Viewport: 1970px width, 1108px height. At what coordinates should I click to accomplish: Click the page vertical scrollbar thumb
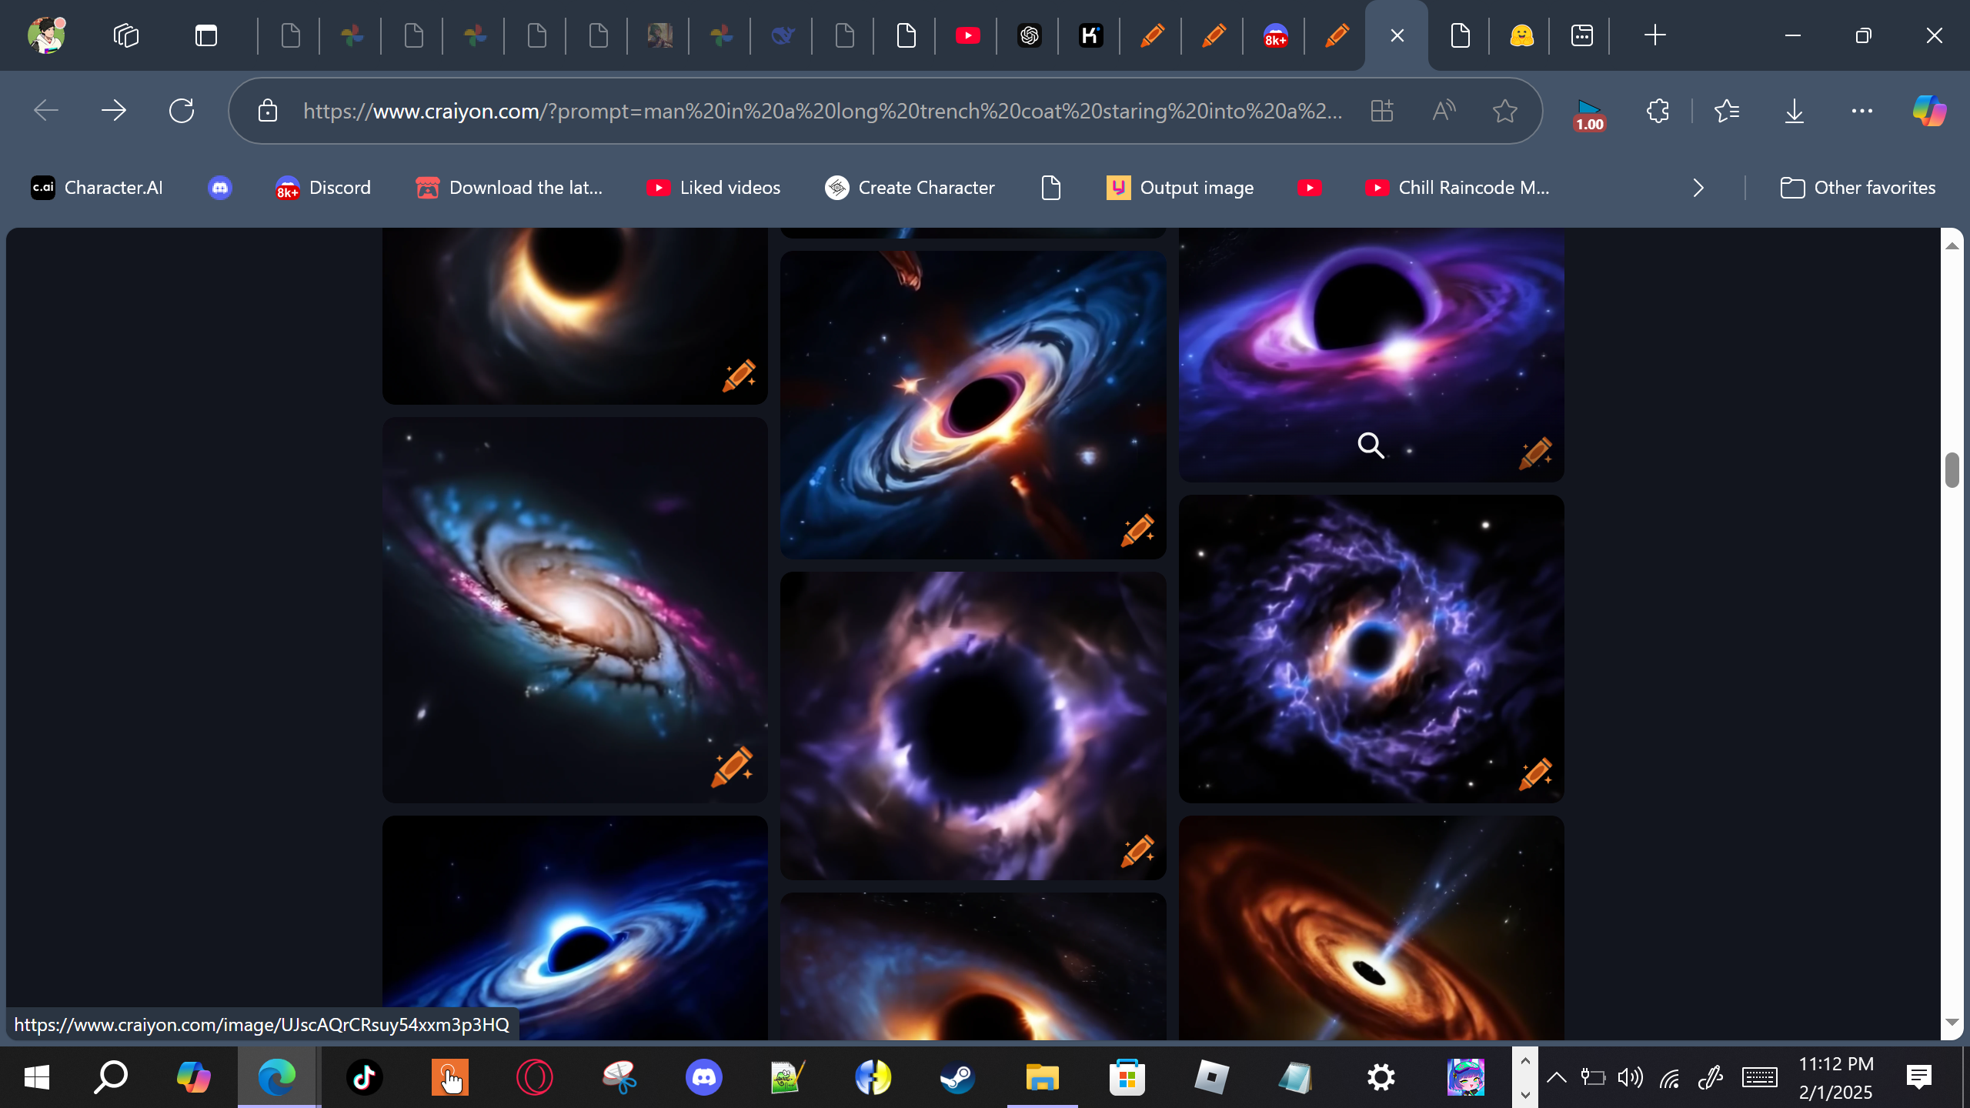1951,470
